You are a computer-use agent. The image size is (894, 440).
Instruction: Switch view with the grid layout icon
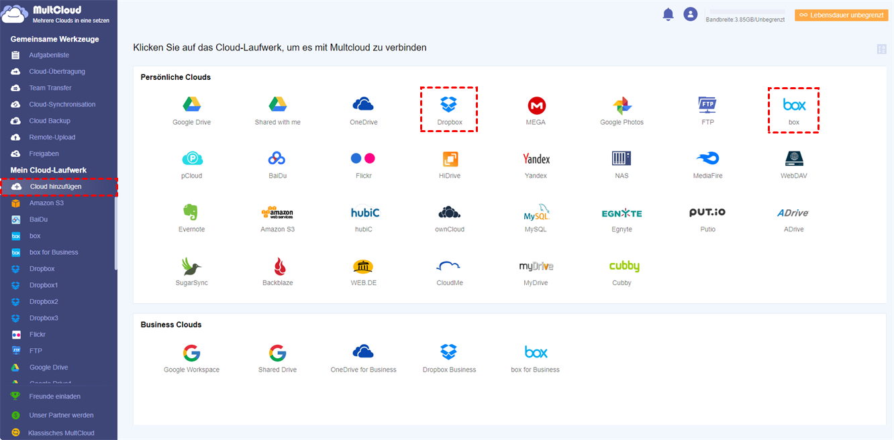881,49
